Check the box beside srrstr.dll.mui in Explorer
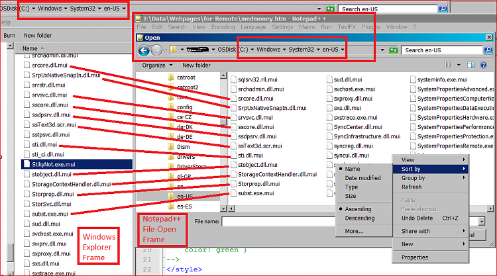 pyautogui.click(x=27, y=85)
